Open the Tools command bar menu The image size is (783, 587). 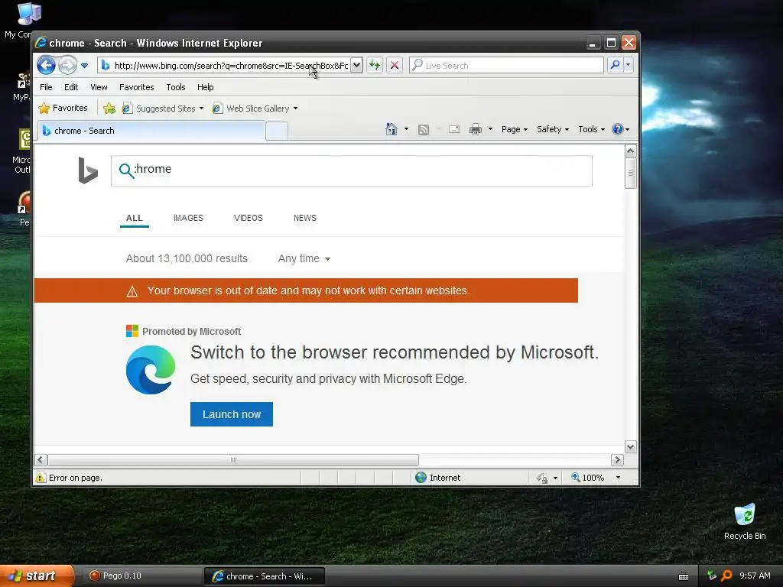click(591, 129)
